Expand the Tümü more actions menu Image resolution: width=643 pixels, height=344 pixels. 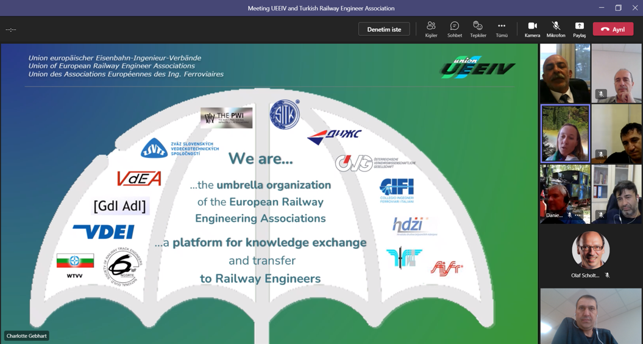tap(501, 29)
